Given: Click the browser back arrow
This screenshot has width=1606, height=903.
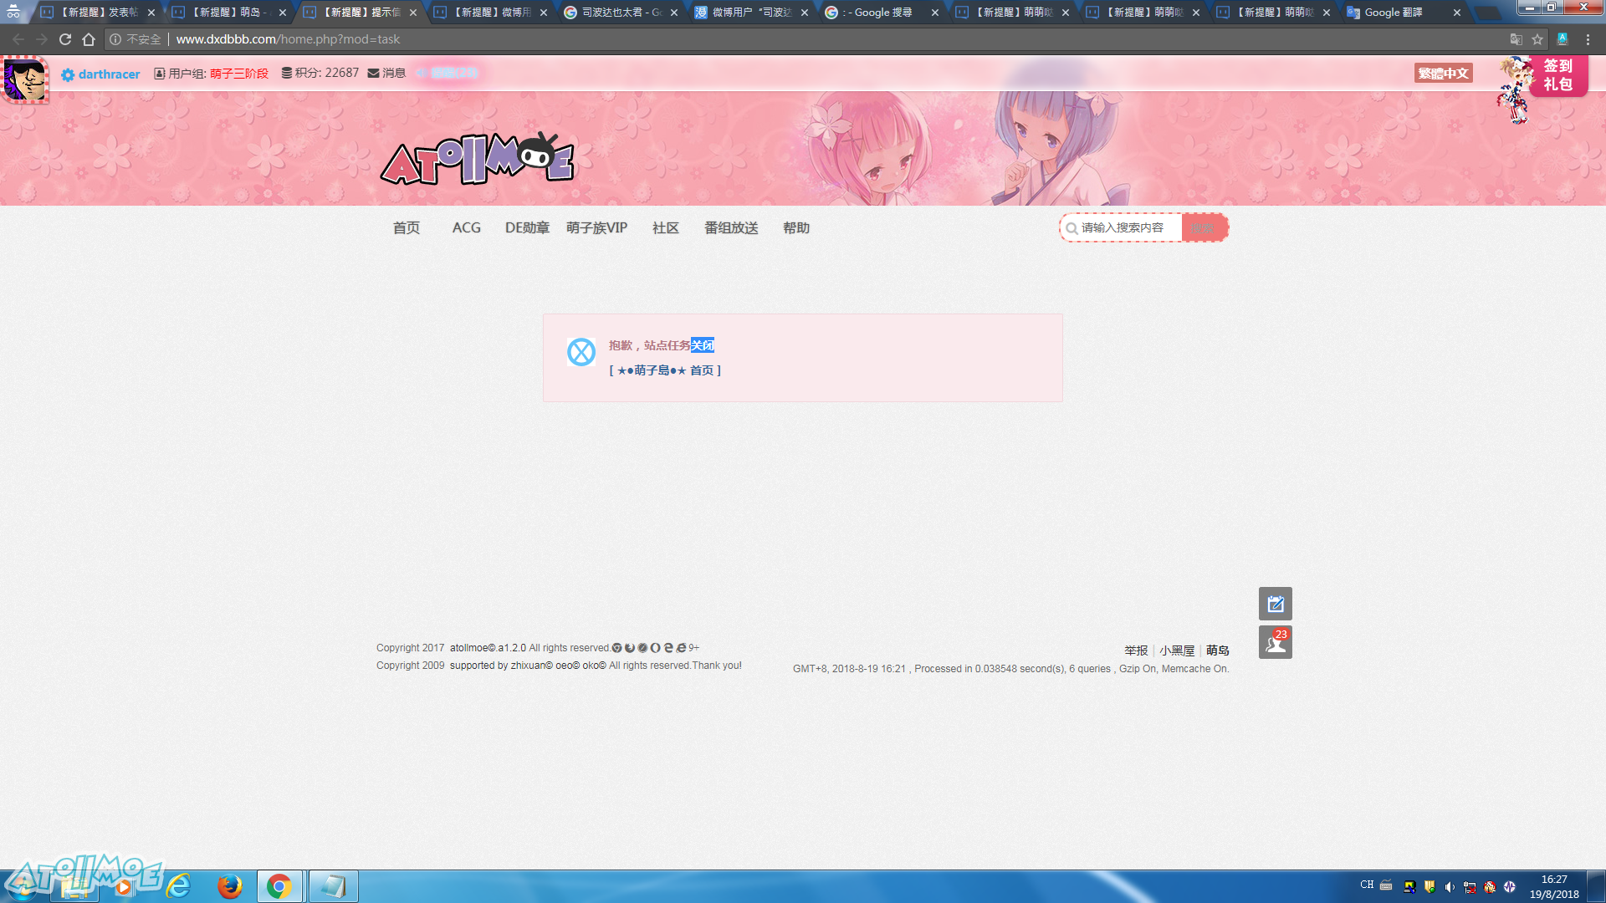Looking at the screenshot, I should point(18,39).
